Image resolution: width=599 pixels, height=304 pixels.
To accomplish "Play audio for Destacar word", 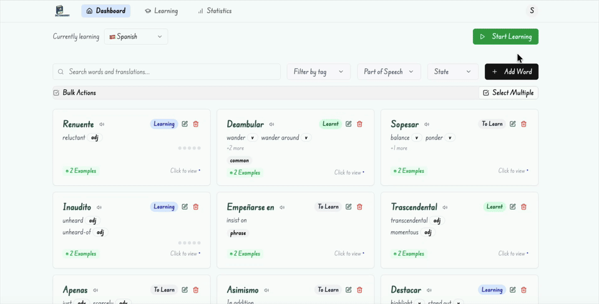I will (x=429, y=290).
